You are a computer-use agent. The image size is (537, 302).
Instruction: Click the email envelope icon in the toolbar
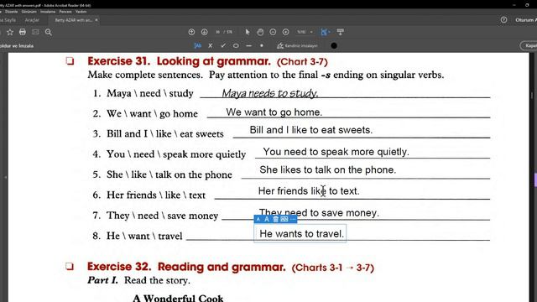[x=35, y=32]
